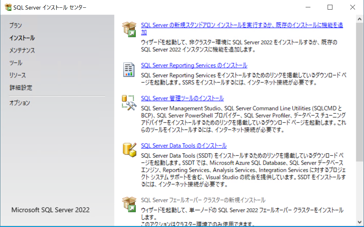Click the failover cluster installation box icon
Screen dimensions: 364x227
tap(129, 204)
